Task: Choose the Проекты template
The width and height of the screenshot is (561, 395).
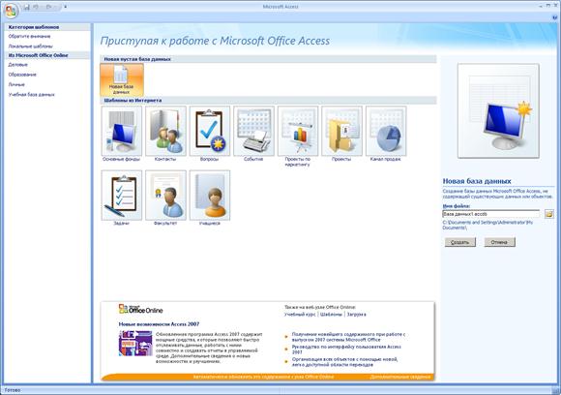Action: [x=341, y=134]
